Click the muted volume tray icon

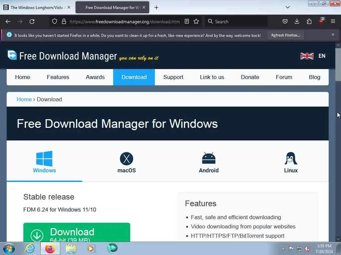point(307,249)
